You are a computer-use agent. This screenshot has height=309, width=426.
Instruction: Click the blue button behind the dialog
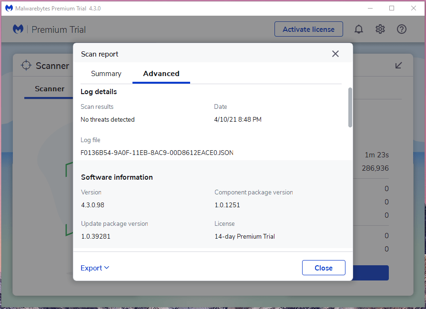point(371,273)
